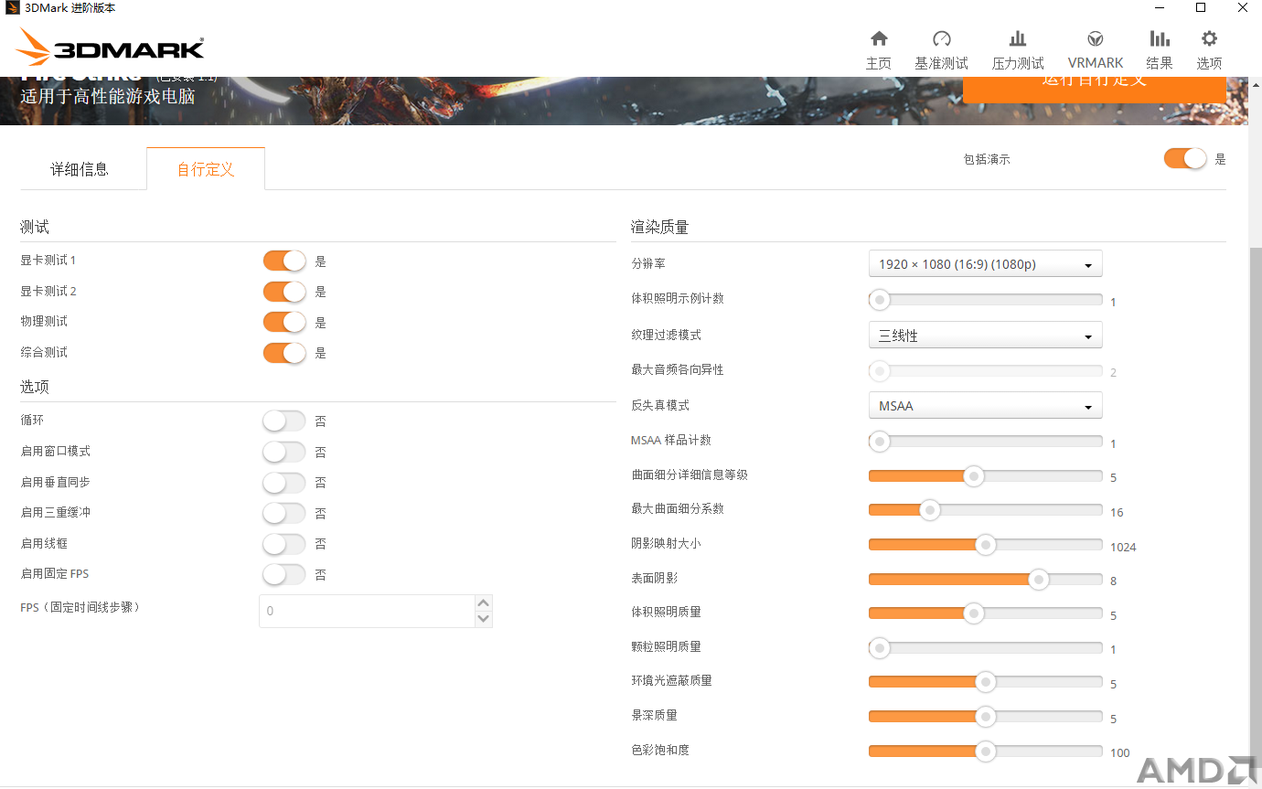This screenshot has width=1262, height=789.
Task: Click the 颗粒照明质量 slider
Action: (x=986, y=648)
